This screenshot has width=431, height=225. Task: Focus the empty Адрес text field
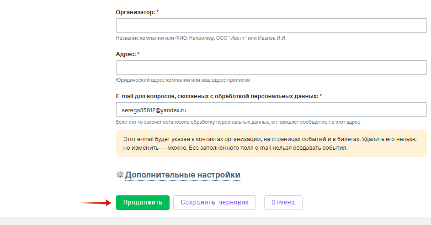coord(271,68)
